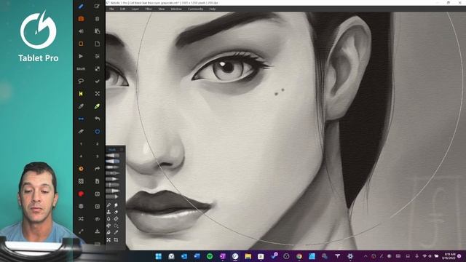Screen dimensions: 466x262
Task: Open the Window menu in Rebelle
Action: (176, 9)
